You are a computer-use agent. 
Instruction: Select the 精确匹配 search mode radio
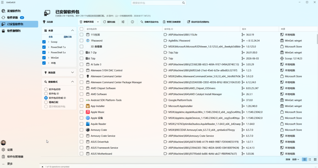point(46,102)
